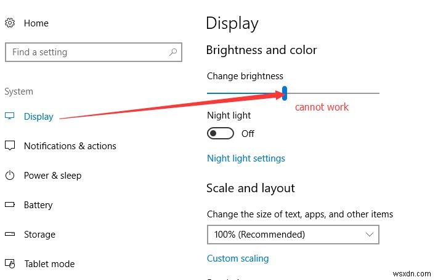
Task: Click the Notifications speech bubble icon
Action: pyautogui.click(x=10, y=146)
